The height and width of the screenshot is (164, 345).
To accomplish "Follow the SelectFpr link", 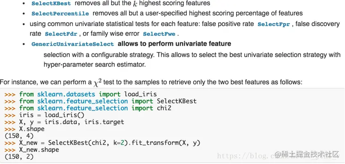I will (x=274, y=24).
